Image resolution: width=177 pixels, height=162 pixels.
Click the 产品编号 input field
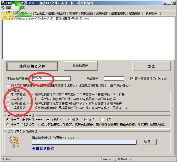coord(114,79)
